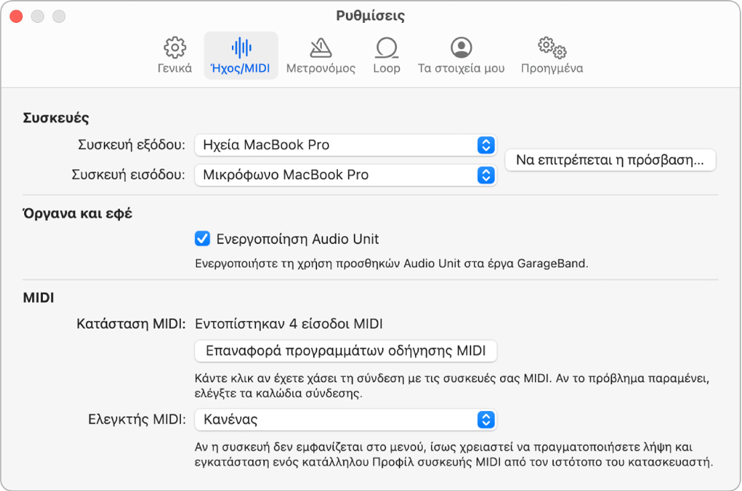This screenshot has width=742, height=491.
Task: Click the green full-screen window control
Action: click(60, 15)
